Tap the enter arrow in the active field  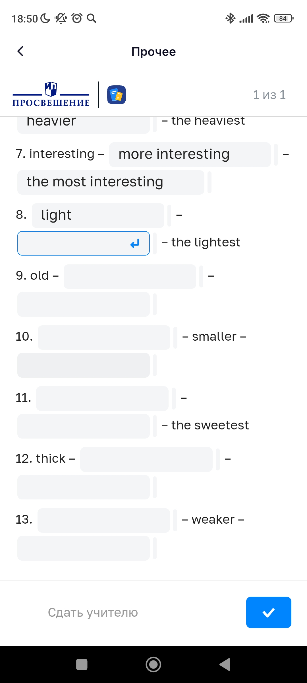[x=135, y=244]
